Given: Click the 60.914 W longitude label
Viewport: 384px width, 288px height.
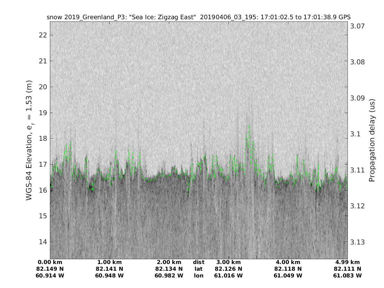Looking at the screenshot, I should (50, 276).
